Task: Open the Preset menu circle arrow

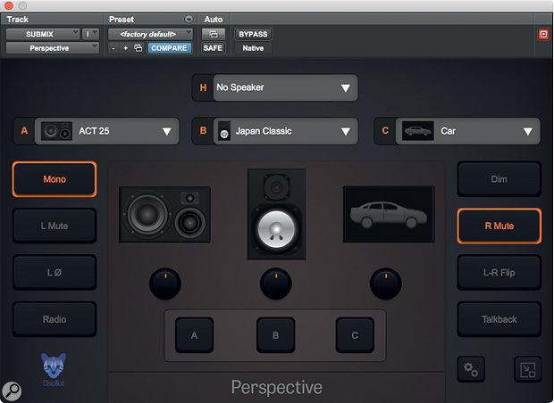Action: 189,19
